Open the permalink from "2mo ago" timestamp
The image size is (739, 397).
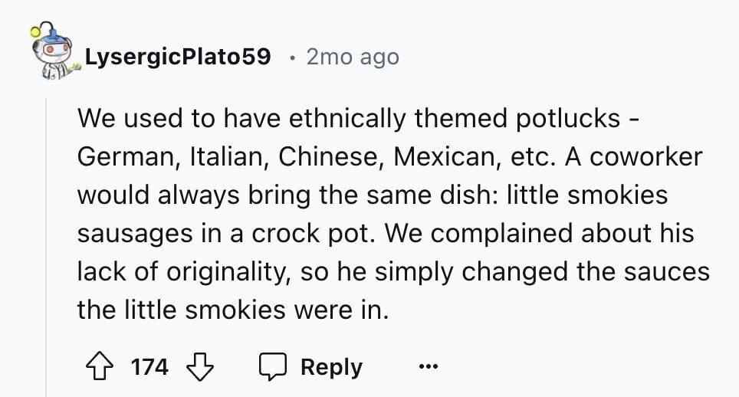tap(353, 57)
